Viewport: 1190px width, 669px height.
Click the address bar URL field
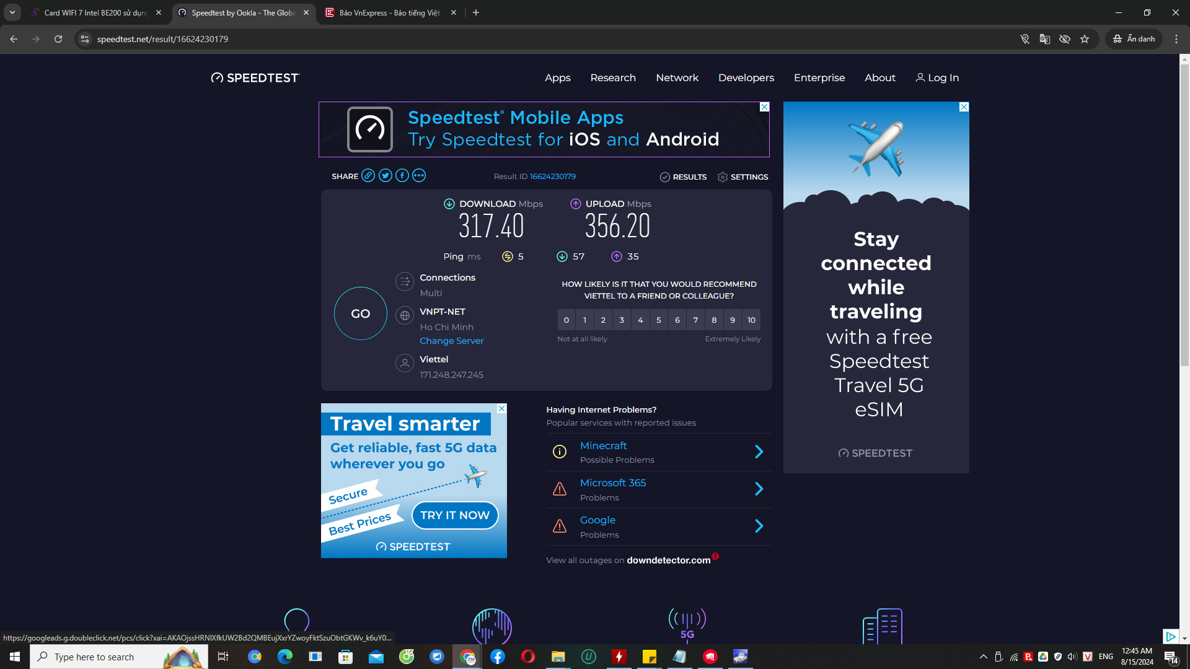tap(545, 39)
